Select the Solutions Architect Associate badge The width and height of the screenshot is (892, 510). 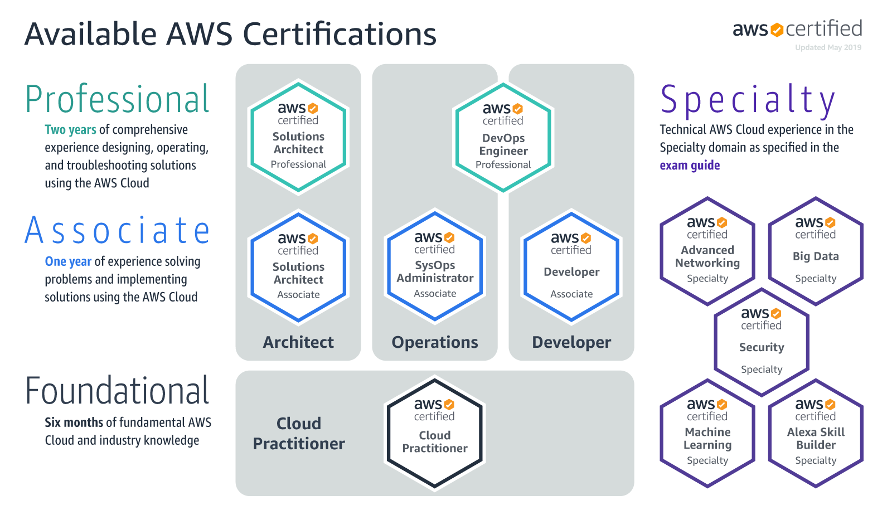[298, 266]
